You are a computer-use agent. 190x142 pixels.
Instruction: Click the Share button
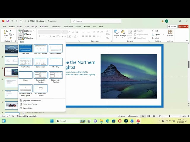tap(183, 26)
